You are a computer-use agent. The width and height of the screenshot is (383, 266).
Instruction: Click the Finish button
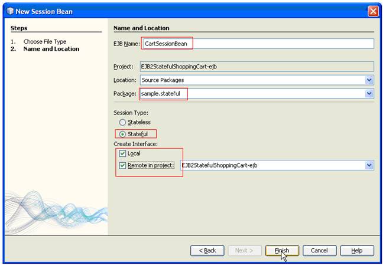(x=282, y=251)
